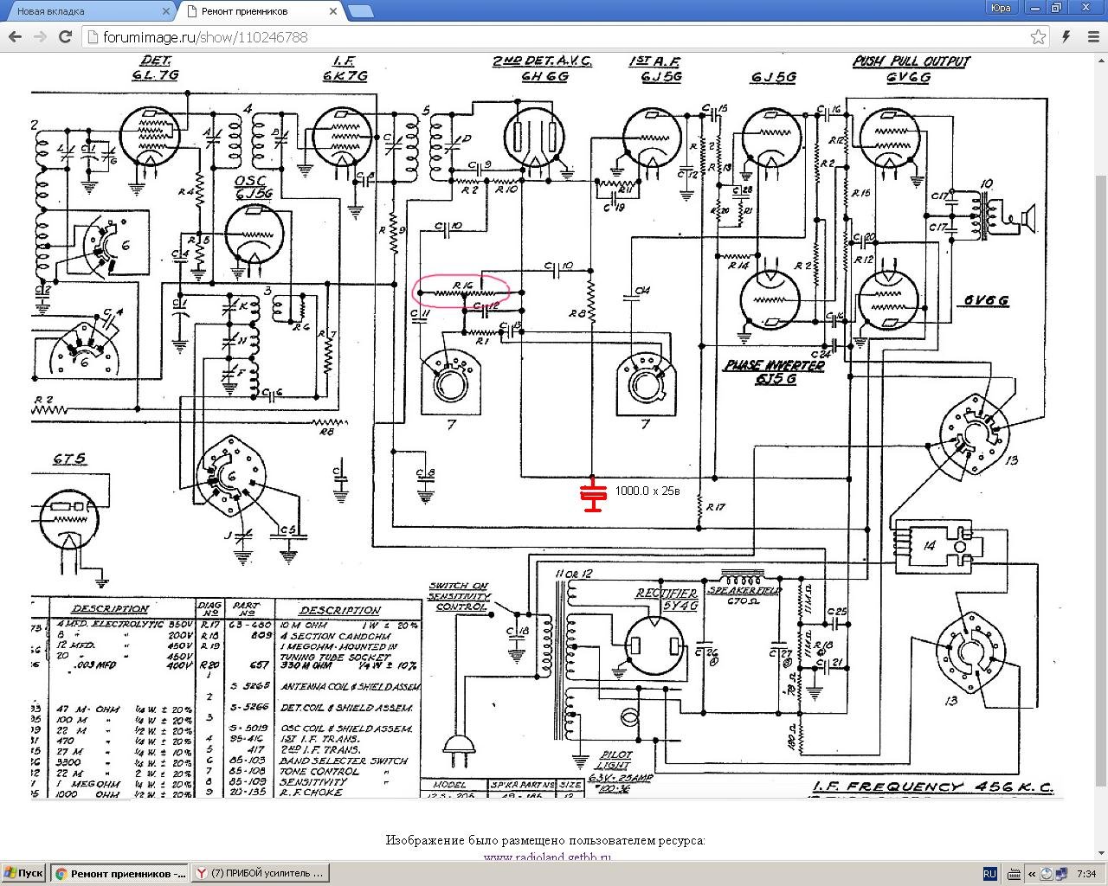The image size is (1108, 886).
Task: Click the on-screen keyboard tray icon
Action: click(1013, 874)
